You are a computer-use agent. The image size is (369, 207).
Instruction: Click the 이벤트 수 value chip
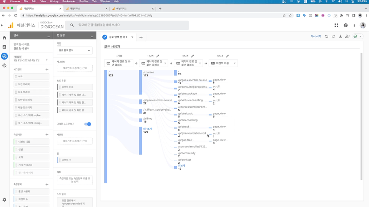(75, 160)
